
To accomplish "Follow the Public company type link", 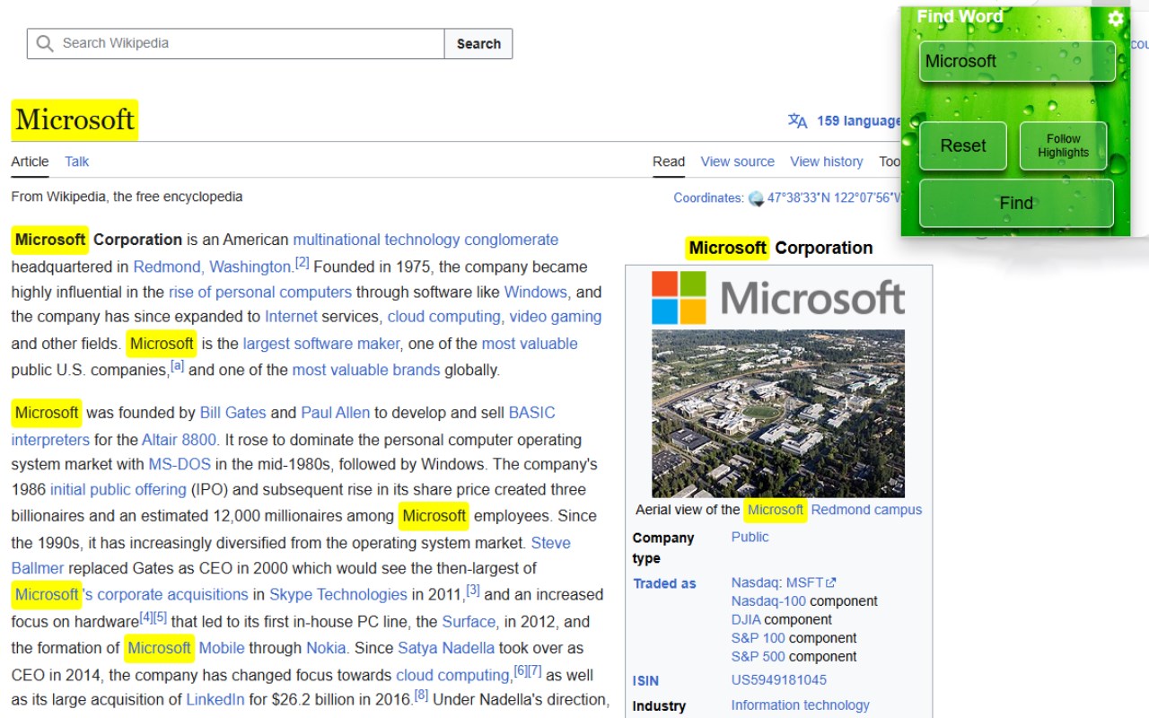I will (x=750, y=537).
